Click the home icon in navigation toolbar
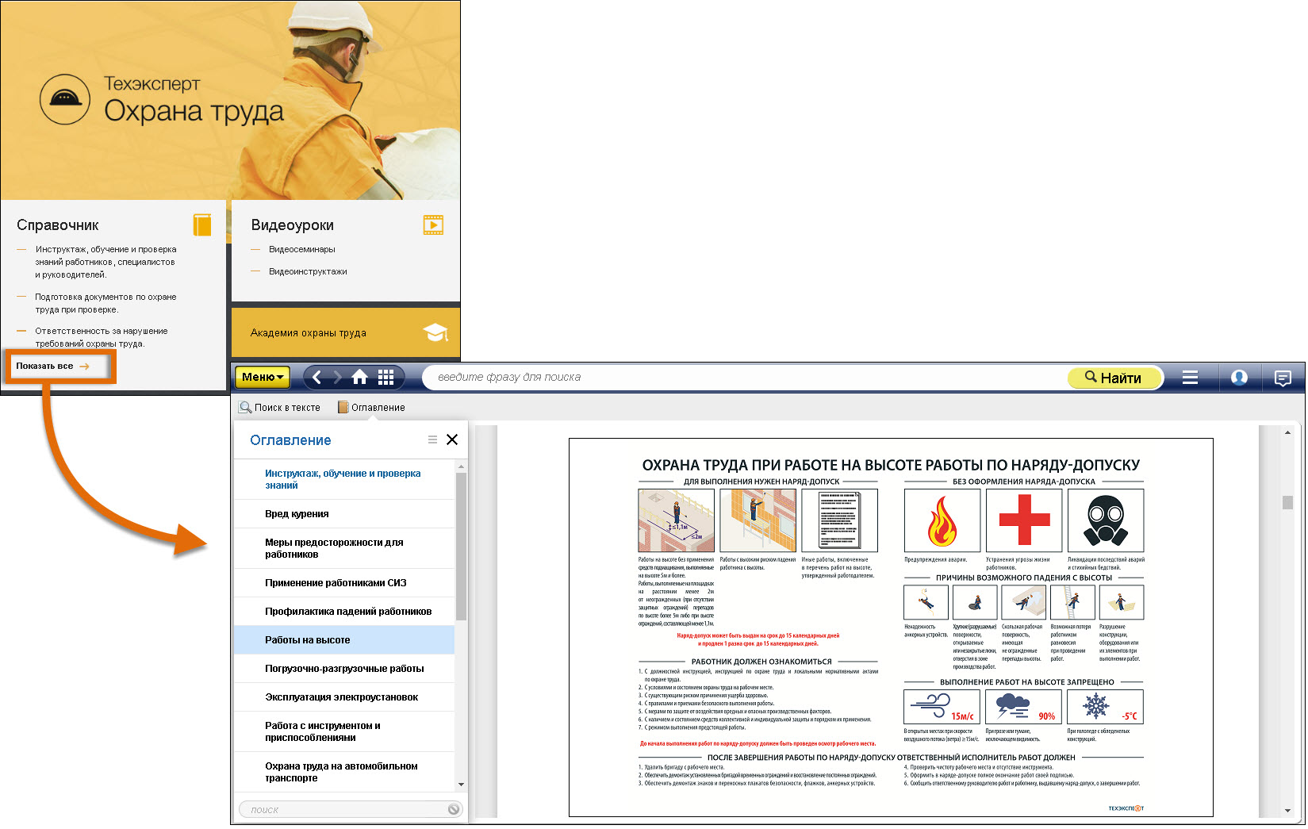The width and height of the screenshot is (1308, 829). pyautogui.click(x=359, y=378)
